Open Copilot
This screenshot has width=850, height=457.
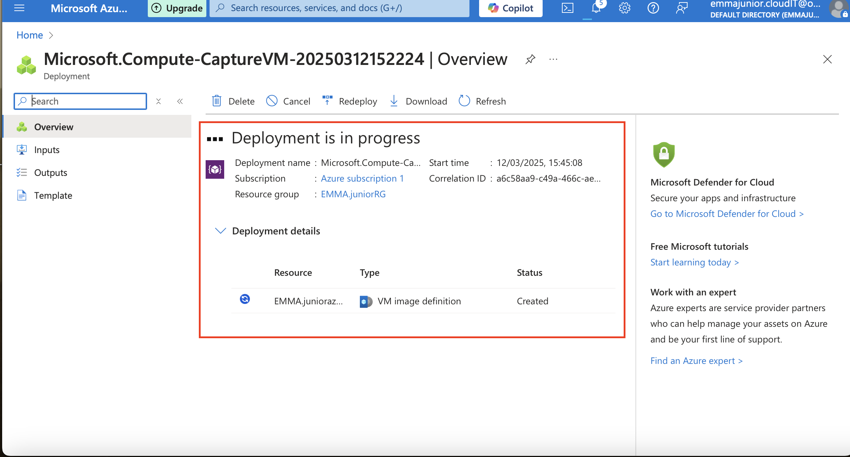(x=511, y=8)
